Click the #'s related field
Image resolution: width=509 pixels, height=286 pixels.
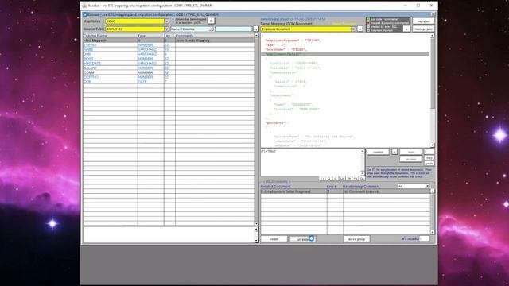coord(424,238)
